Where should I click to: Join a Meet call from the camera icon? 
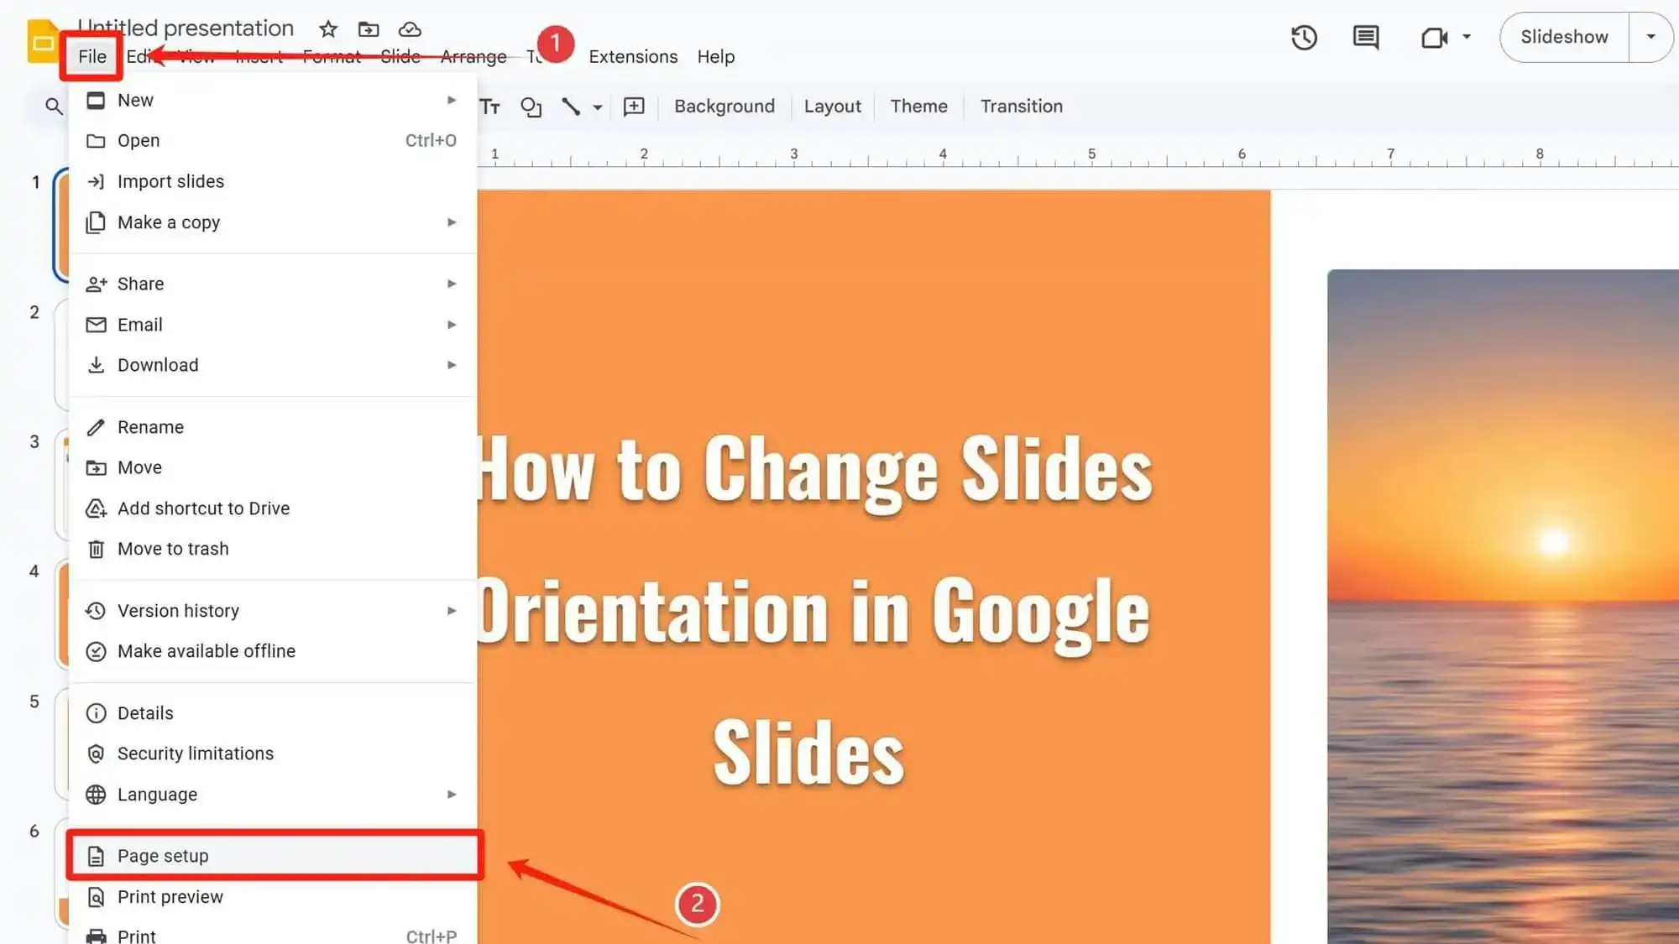coord(1432,38)
